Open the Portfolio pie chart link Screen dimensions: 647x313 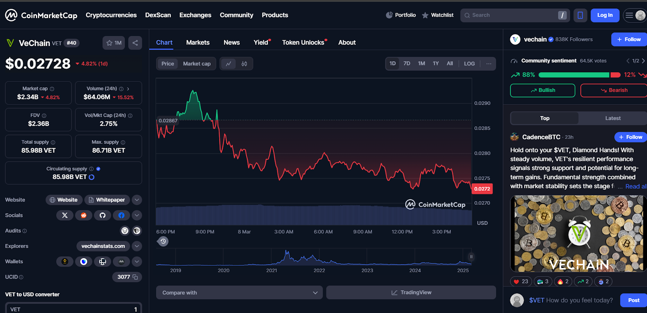click(x=401, y=15)
